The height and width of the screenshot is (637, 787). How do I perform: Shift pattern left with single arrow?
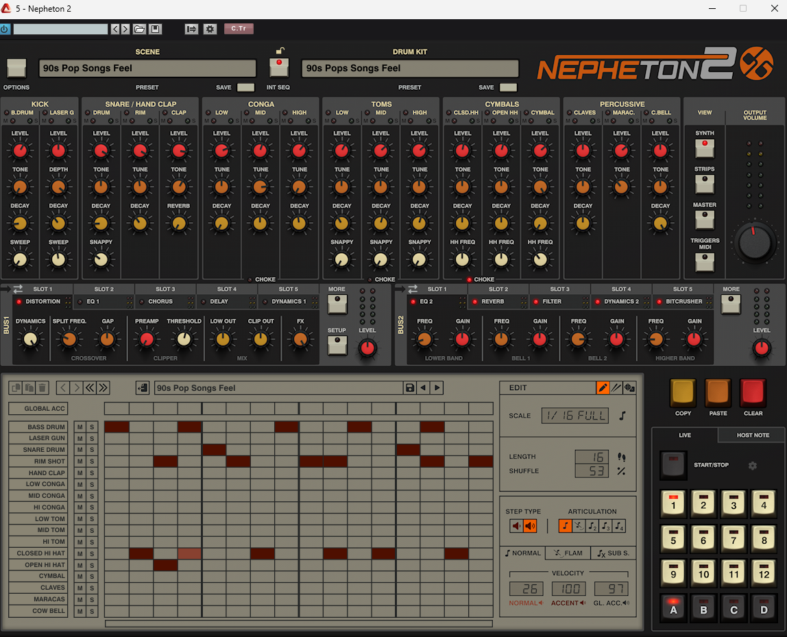(x=63, y=387)
